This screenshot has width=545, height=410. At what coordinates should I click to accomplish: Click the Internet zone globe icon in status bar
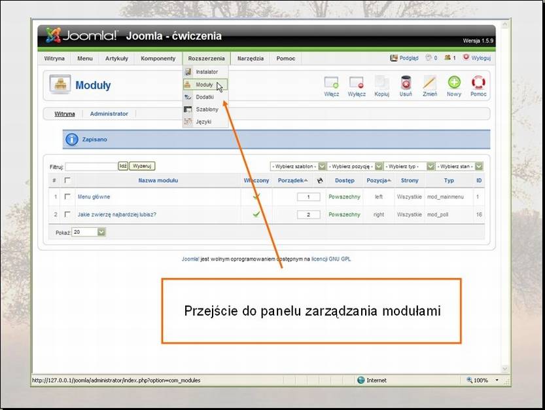tap(360, 380)
